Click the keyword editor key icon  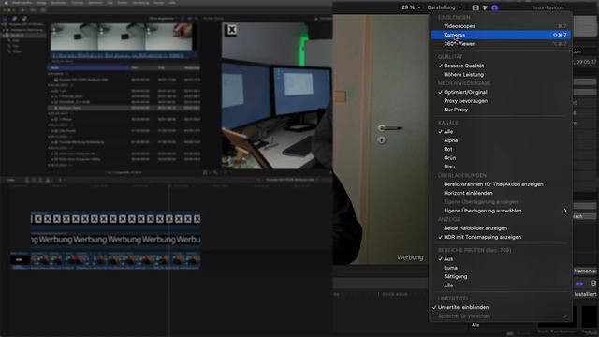[x=34, y=10]
